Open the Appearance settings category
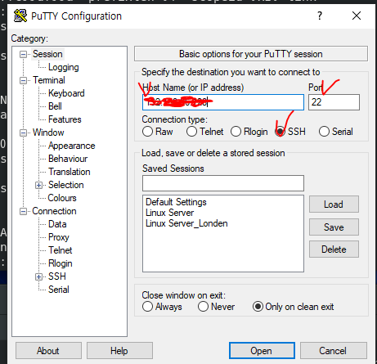This screenshot has width=377, height=364. coord(71,146)
